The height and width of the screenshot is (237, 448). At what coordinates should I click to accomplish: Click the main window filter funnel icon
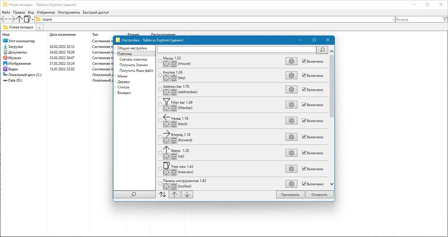(445, 19)
